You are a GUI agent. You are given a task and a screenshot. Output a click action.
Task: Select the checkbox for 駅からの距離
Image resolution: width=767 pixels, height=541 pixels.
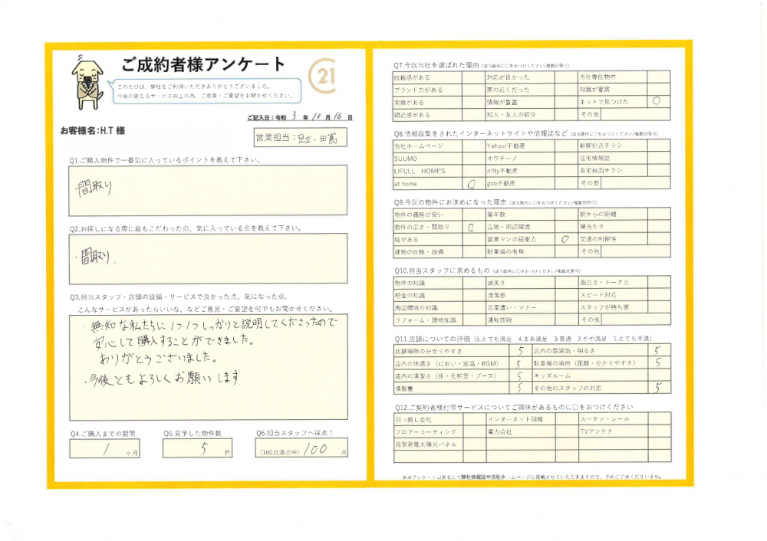(x=658, y=214)
